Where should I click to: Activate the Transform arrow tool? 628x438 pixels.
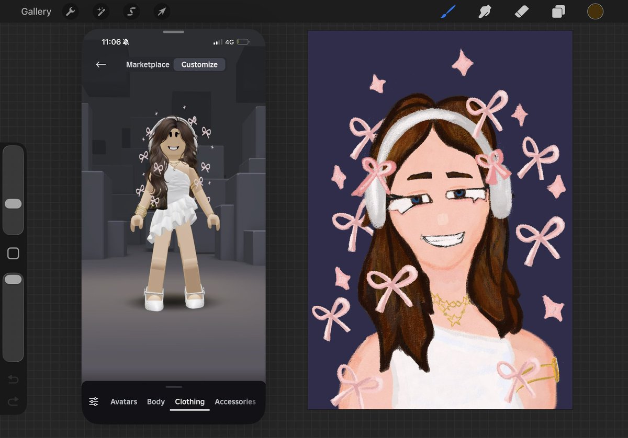(162, 11)
